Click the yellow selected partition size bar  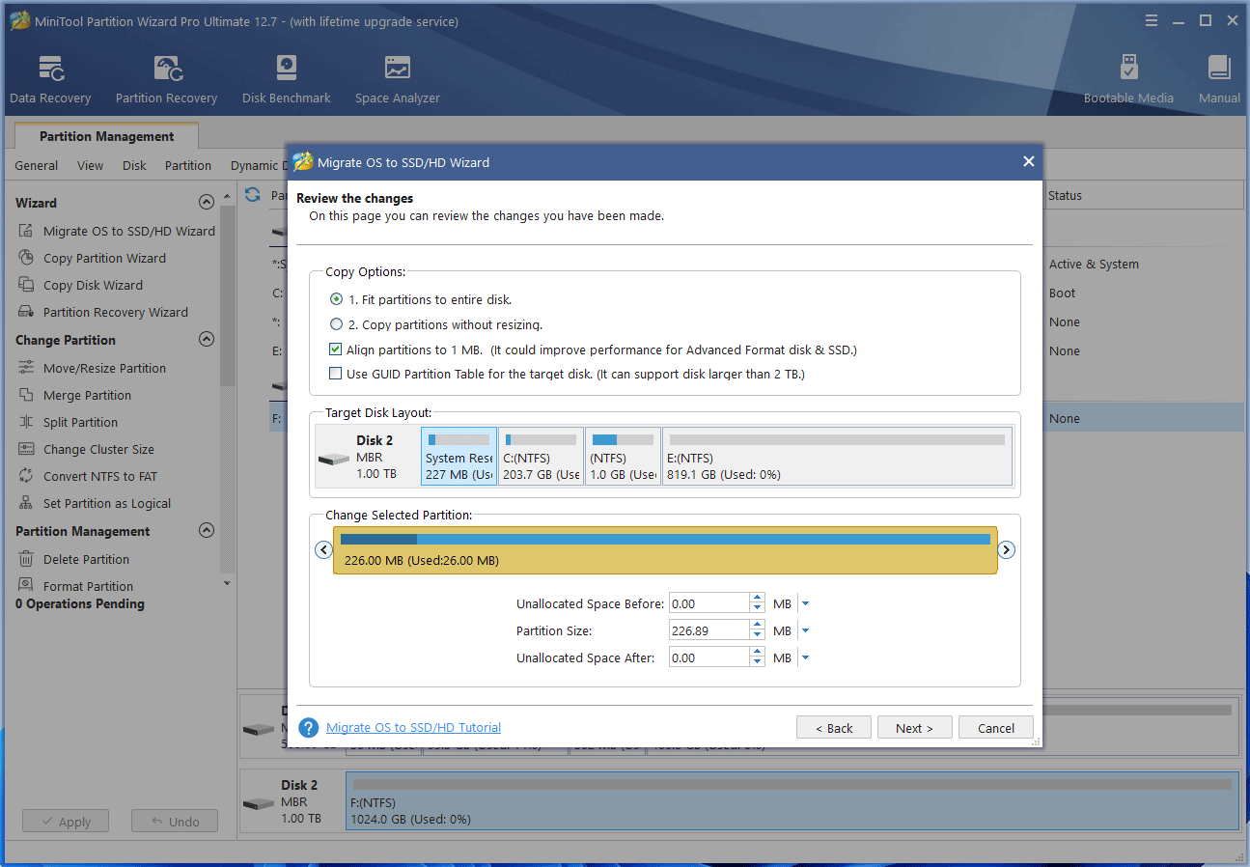[665, 549]
